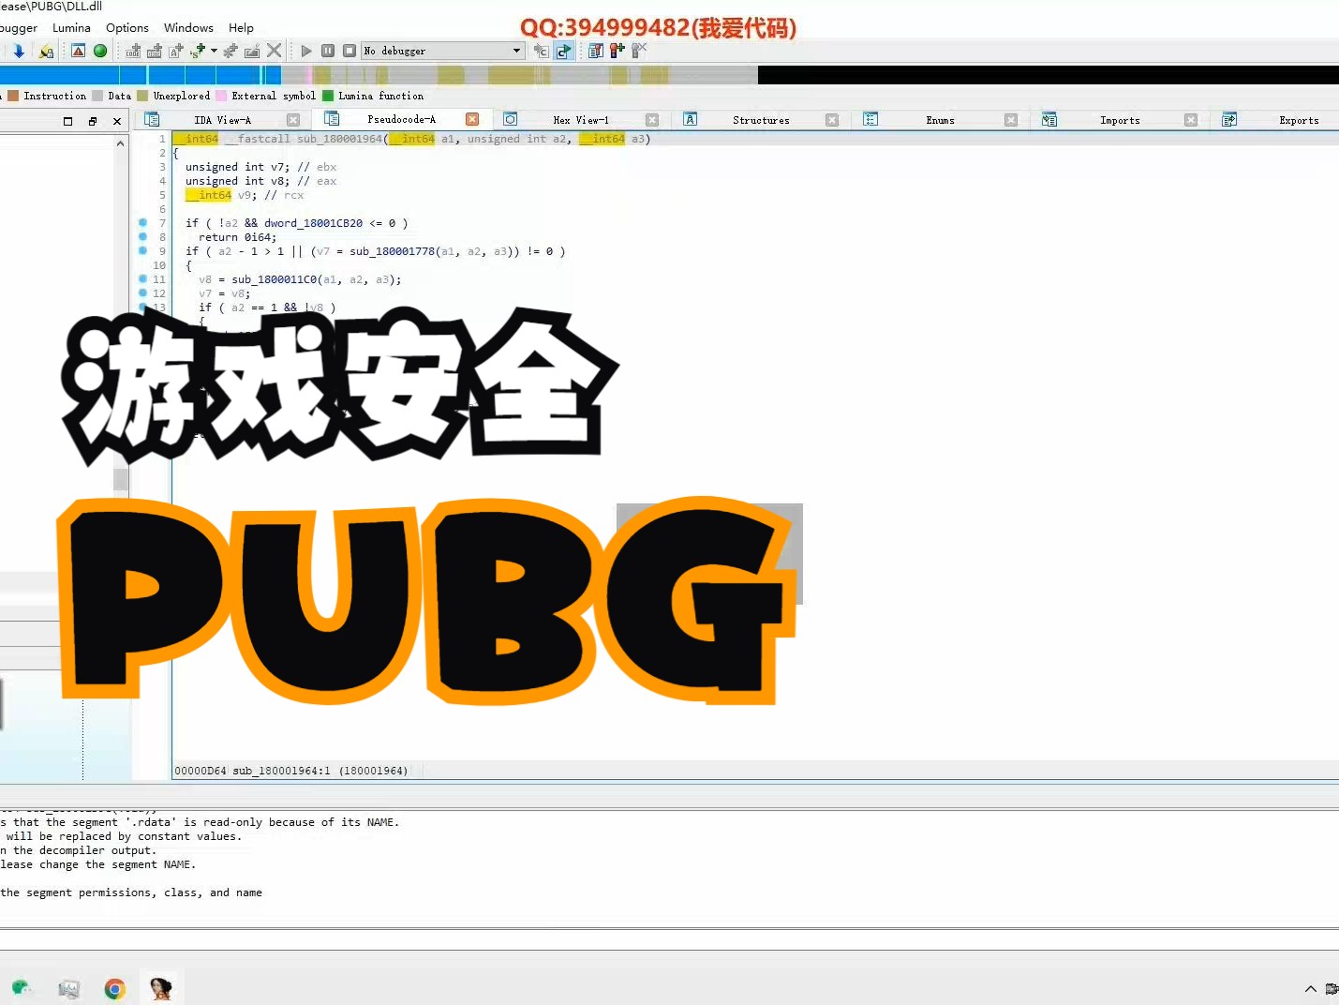Click the Structures tab 'A' icon

(x=691, y=119)
